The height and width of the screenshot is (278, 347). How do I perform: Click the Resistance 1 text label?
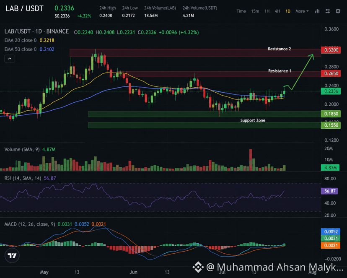point(280,71)
